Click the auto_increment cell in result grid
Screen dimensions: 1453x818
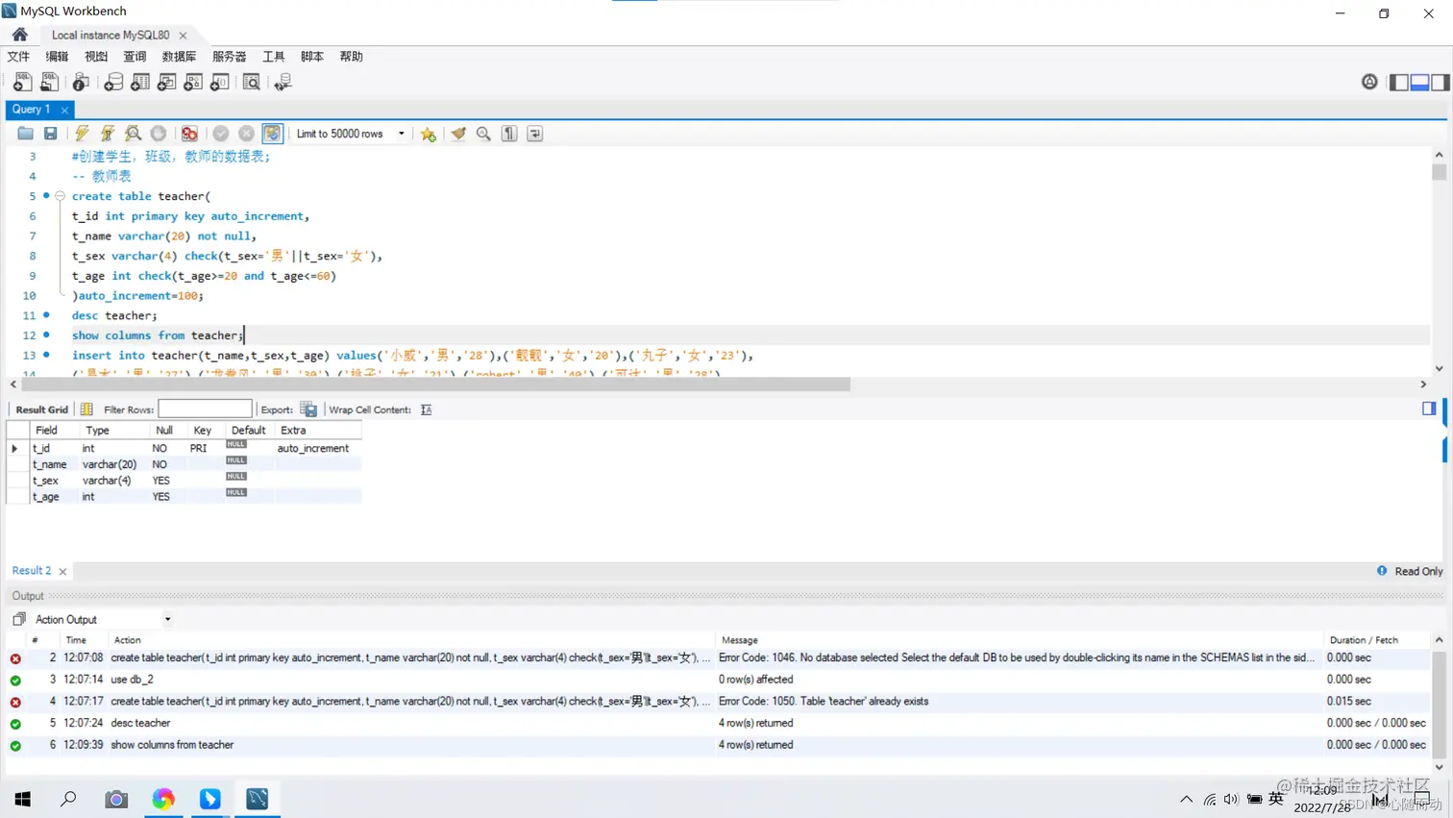point(312,448)
